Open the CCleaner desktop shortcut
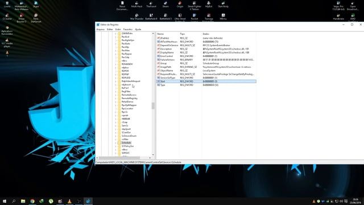 7,17
